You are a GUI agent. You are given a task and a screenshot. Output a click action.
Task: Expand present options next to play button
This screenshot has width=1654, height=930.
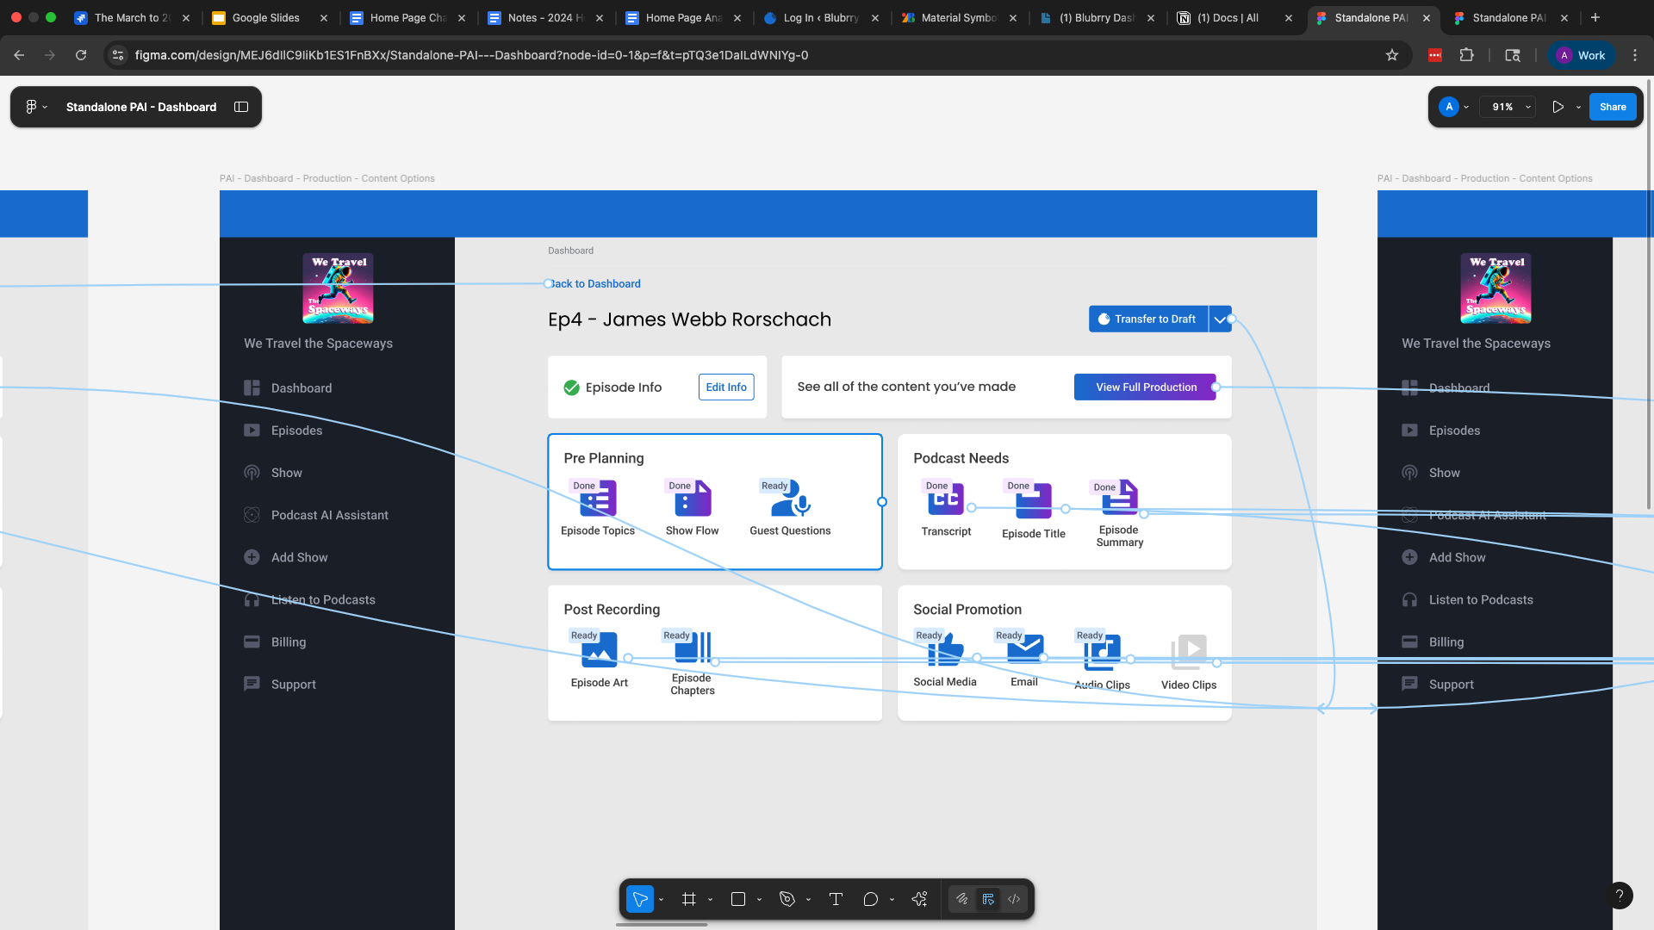click(1578, 107)
